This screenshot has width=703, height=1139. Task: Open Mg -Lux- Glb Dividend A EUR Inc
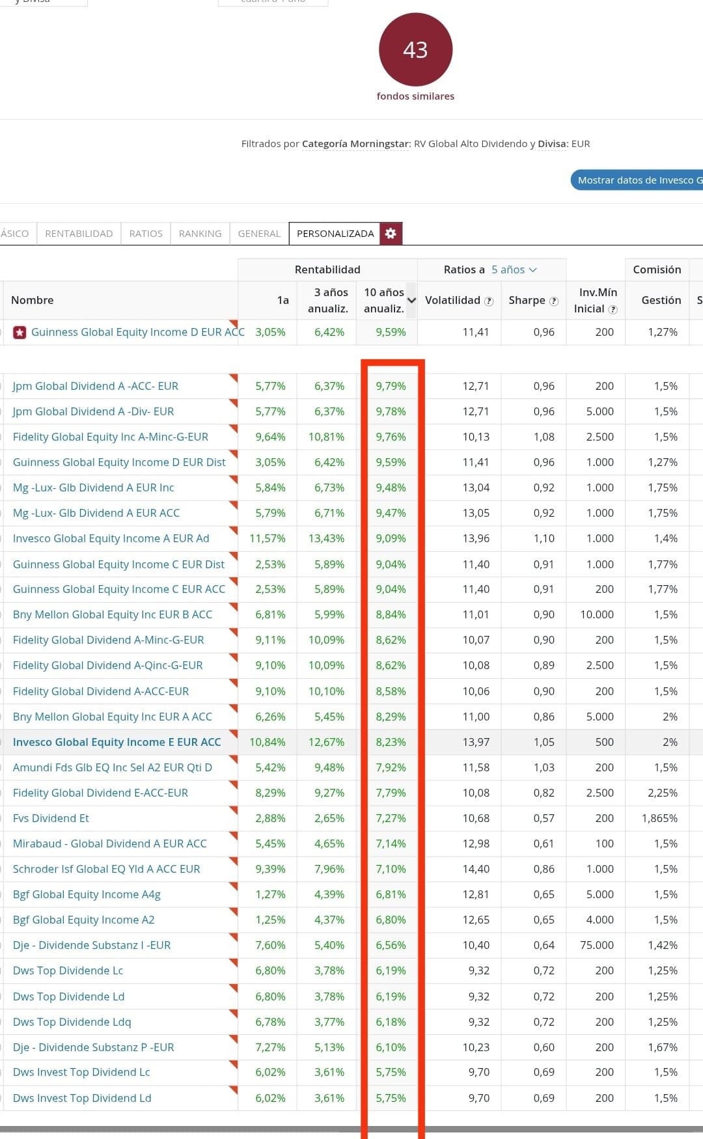point(94,487)
